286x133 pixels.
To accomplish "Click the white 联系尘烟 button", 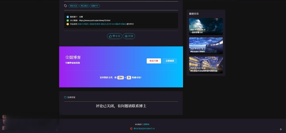I will tap(154, 61).
